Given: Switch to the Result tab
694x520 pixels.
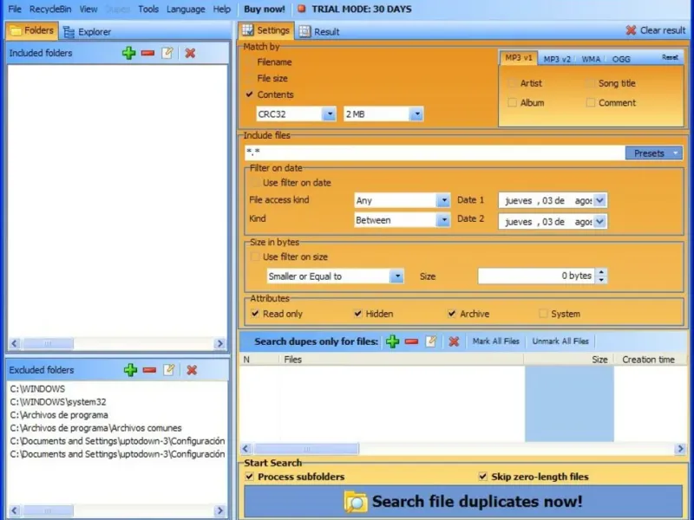Looking at the screenshot, I should [319, 31].
